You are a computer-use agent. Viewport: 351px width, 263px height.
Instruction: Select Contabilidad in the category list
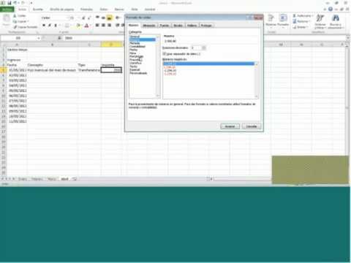pos(137,46)
